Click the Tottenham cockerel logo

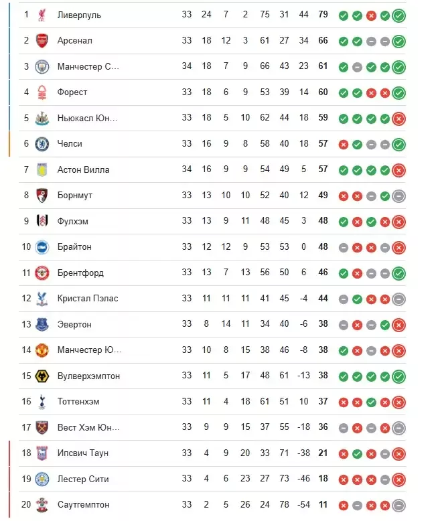(x=42, y=402)
